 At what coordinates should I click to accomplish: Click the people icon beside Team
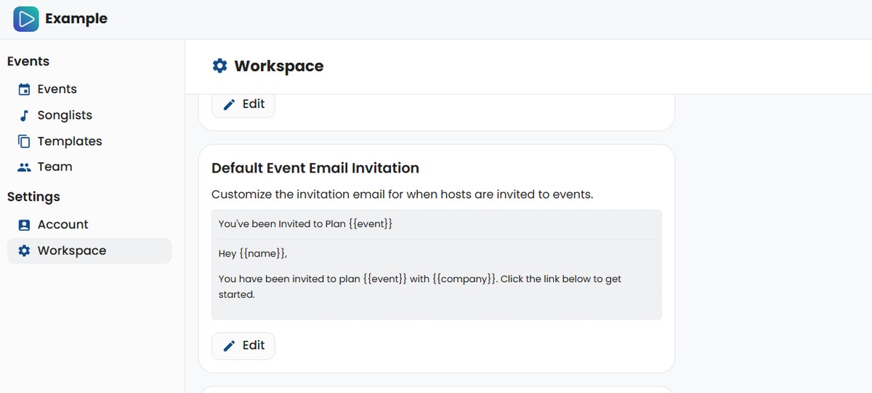tap(24, 167)
